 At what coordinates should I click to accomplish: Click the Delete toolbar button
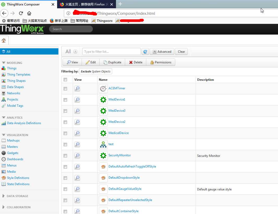coord(136,62)
